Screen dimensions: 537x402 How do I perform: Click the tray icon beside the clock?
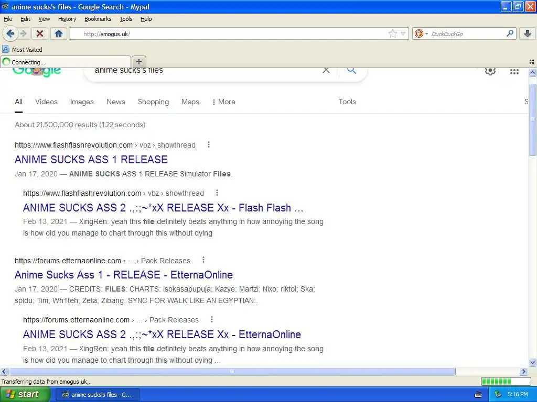pyautogui.click(x=498, y=395)
